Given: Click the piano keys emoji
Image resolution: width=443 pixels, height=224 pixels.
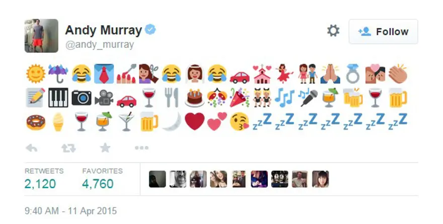Looking at the screenshot, I should pyautogui.click(x=58, y=98).
